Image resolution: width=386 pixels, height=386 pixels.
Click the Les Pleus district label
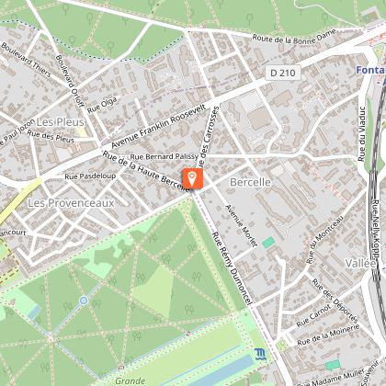(x=61, y=122)
